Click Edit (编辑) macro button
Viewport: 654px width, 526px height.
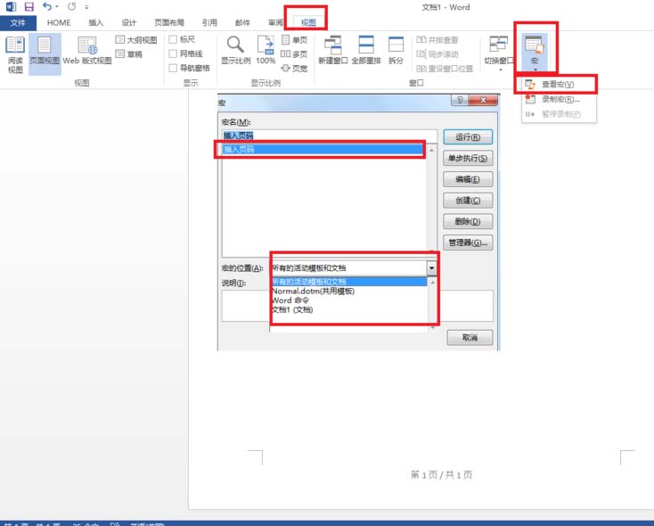click(468, 179)
